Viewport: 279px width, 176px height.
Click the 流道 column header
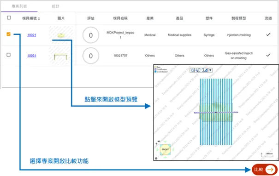point(268,18)
